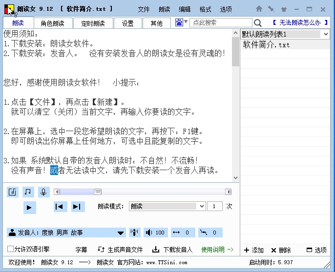The width and height of the screenshot is (335, 272).
Task: Click the speed control showing 0
Action: tap(183, 233)
